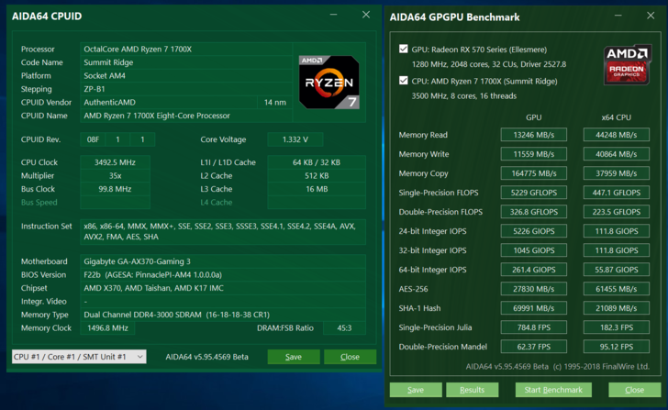Click the SHA-1 Hash GPU 69991 MB/s value
This screenshot has height=410, width=668.
click(534, 308)
